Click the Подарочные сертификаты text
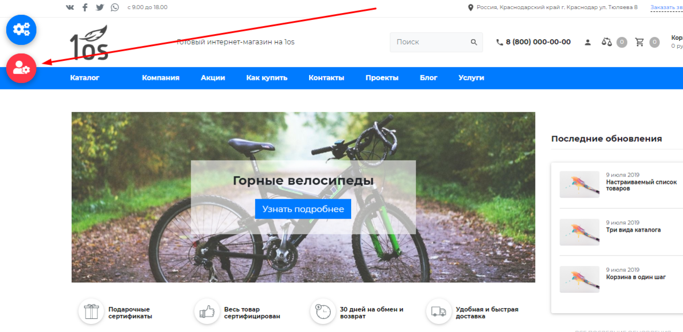Viewport: 683px width, 332px height. 130,313
